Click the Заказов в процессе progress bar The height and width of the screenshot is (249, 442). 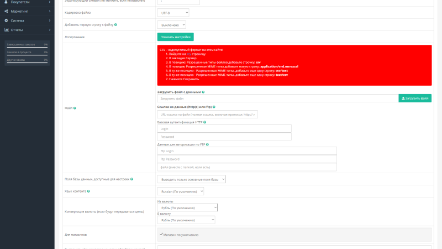click(27, 55)
